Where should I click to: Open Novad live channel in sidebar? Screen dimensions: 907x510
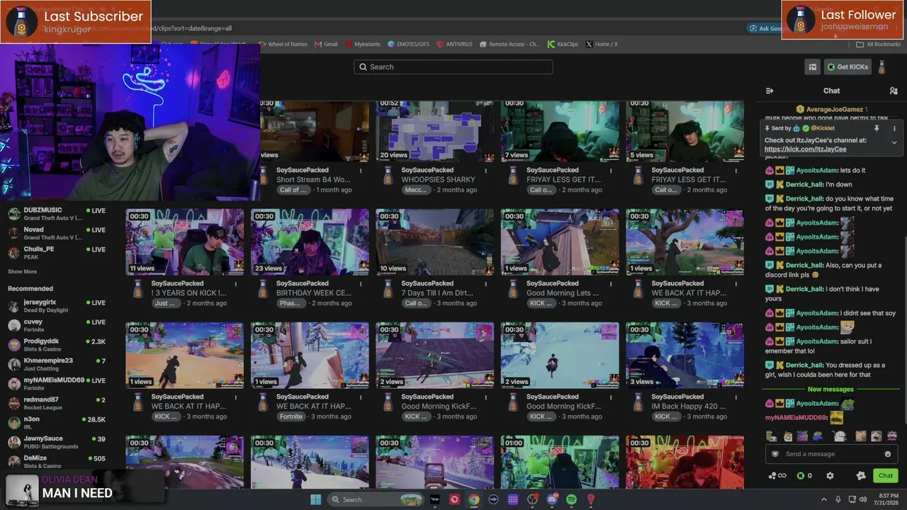[x=57, y=233]
